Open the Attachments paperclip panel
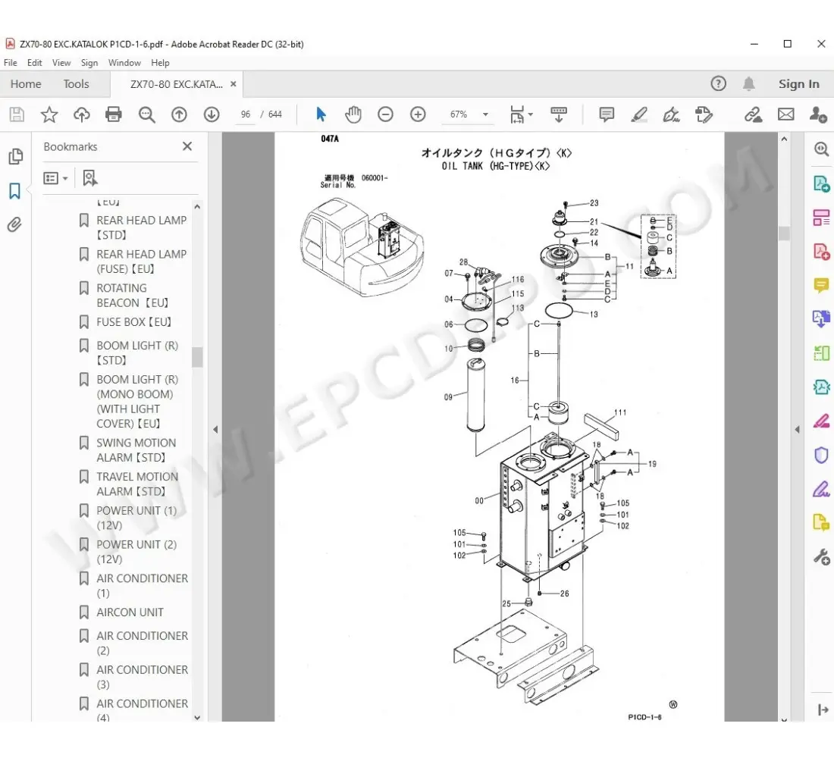 click(x=14, y=225)
